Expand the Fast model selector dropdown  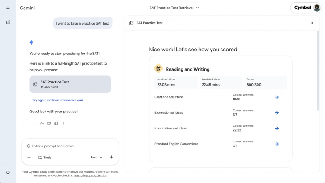point(96,158)
